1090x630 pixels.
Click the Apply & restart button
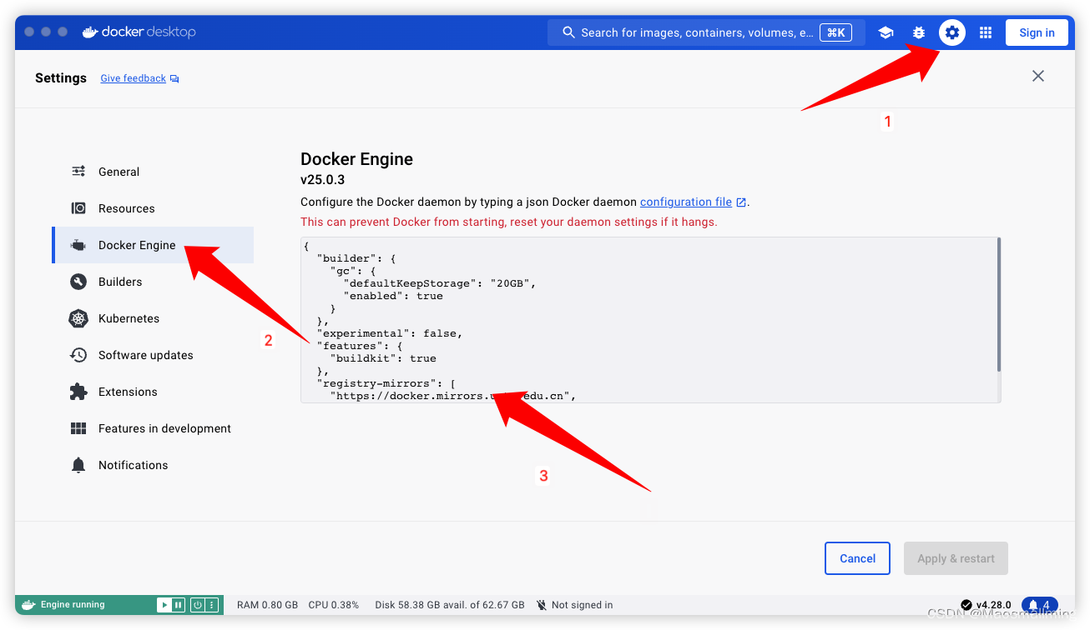[956, 558]
